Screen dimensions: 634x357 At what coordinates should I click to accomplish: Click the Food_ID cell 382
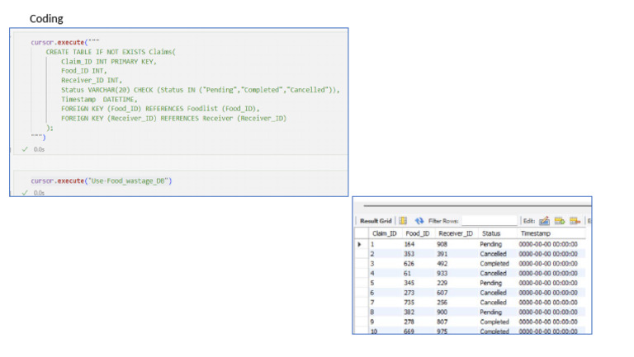tap(409, 312)
